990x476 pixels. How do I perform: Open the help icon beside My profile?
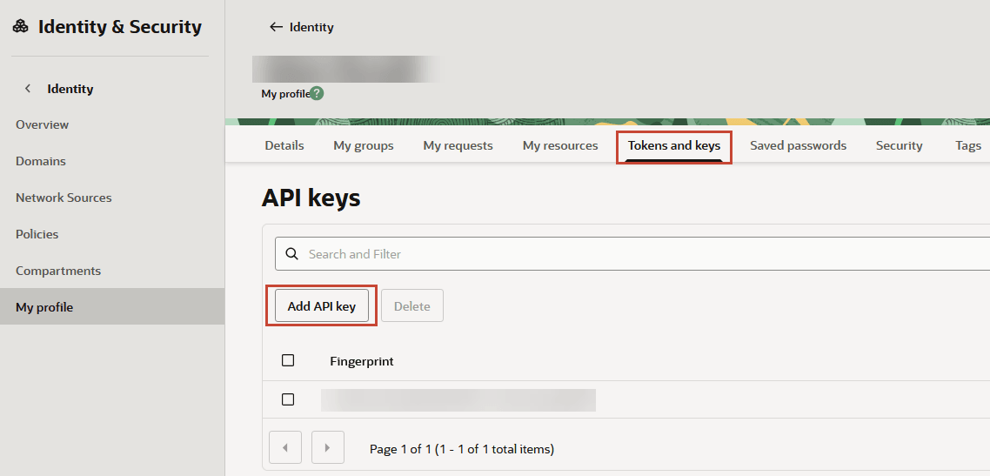(x=317, y=94)
